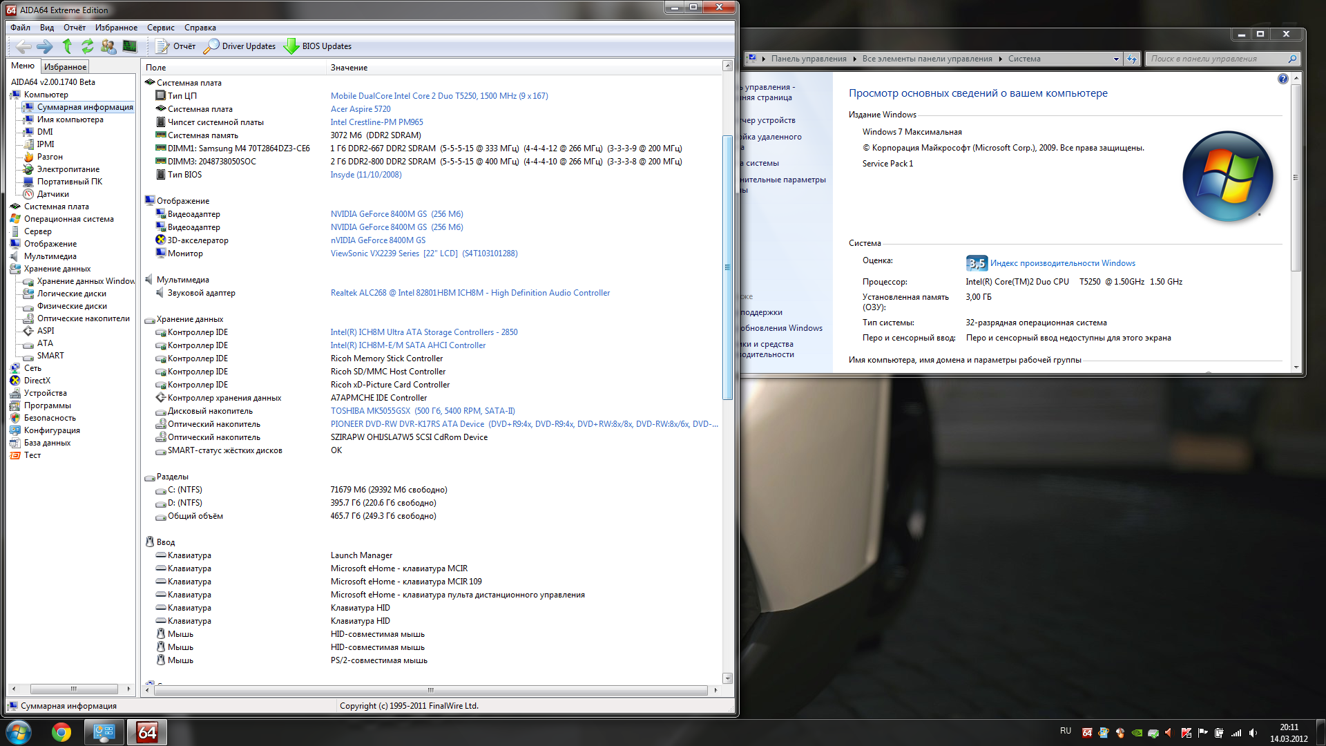Open the Сервис menu

[x=161, y=28]
